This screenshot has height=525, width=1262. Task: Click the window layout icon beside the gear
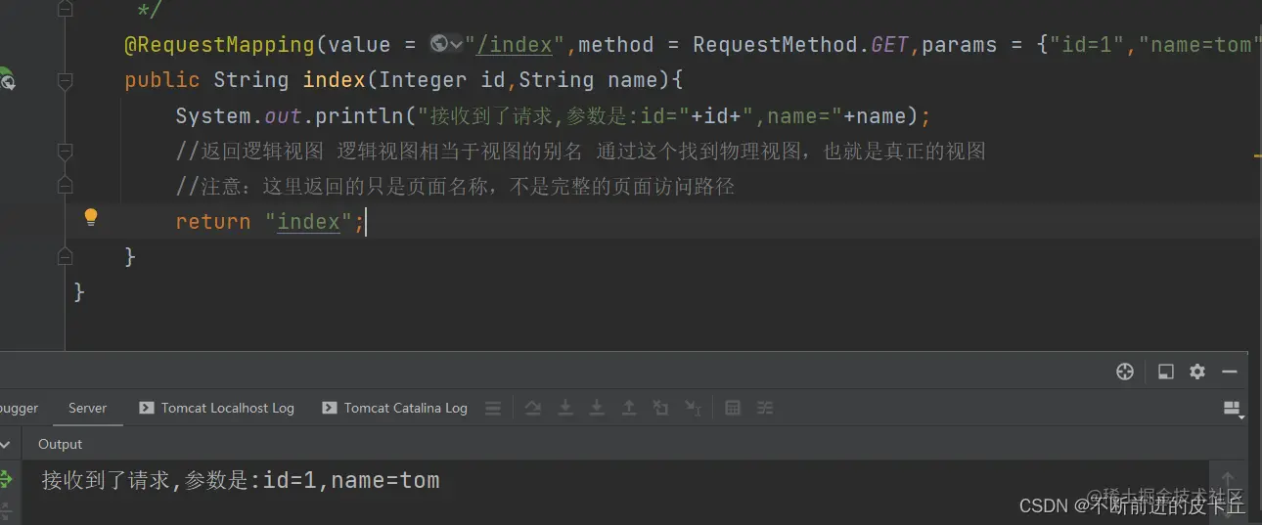(x=1165, y=372)
